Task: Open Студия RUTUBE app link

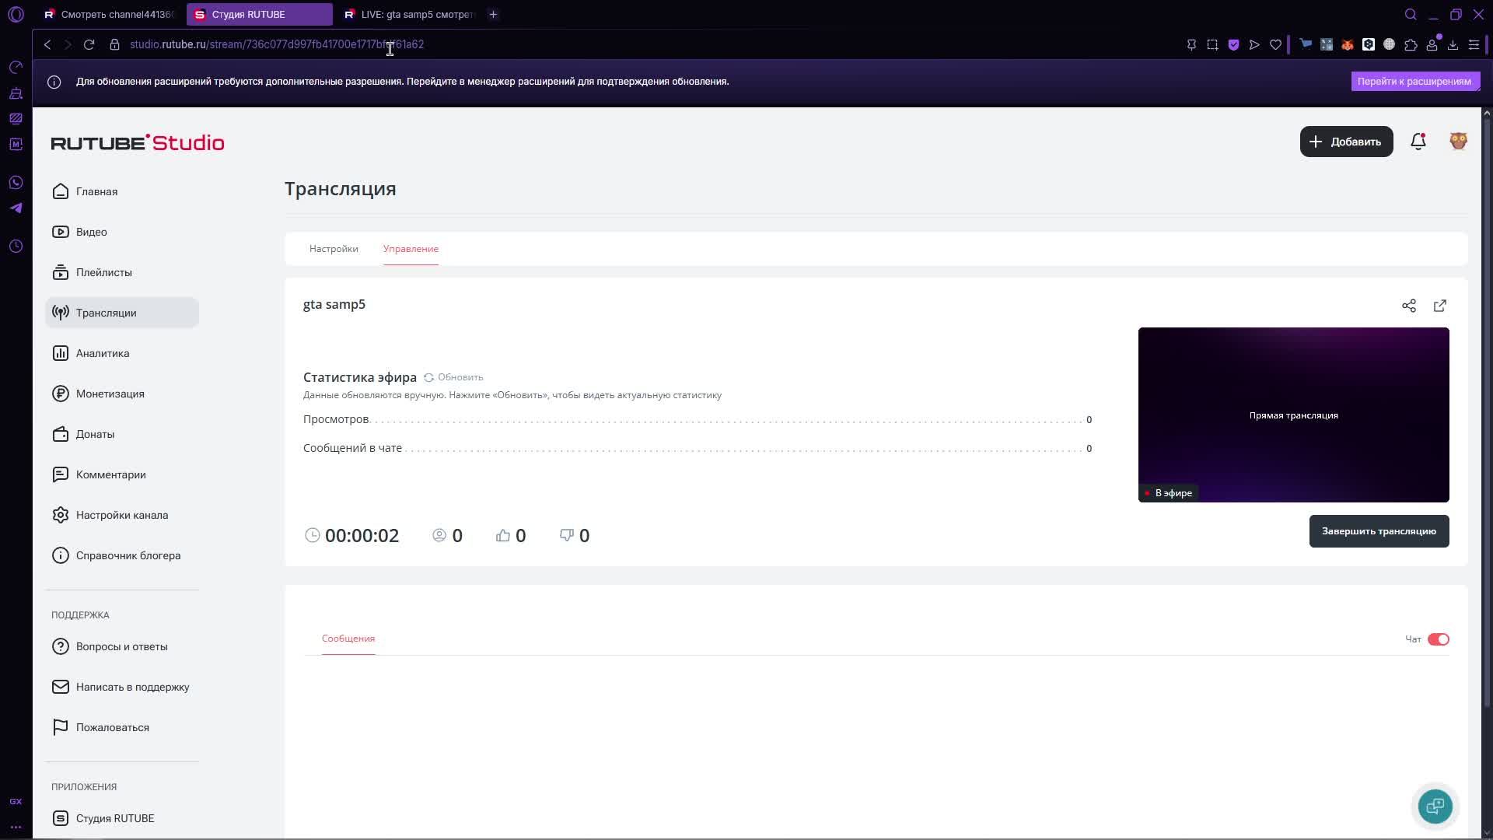Action: [103, 818]
